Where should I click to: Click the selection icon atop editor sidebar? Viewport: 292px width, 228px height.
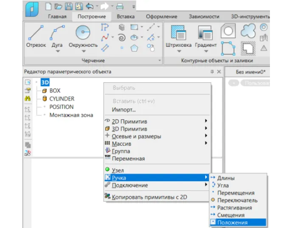tap(28, 82)
